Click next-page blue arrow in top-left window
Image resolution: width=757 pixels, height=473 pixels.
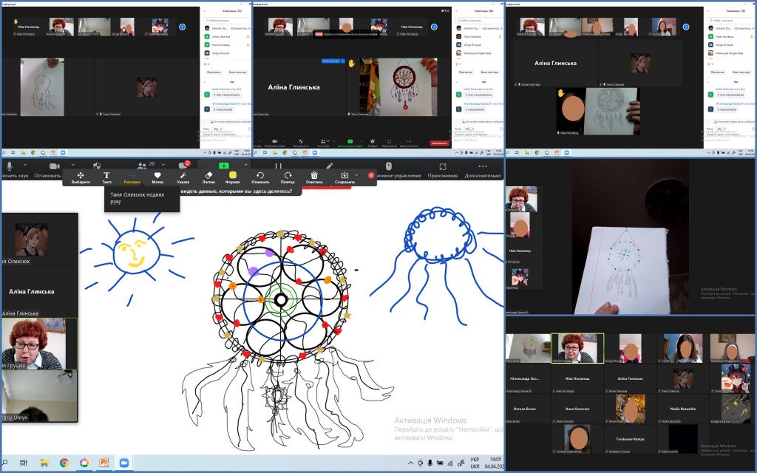[x=182, y=27]
